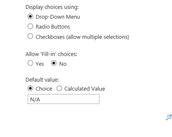The height and width of the screenshot is (137, 172).
Task: Pick the No radio for Fill-in choices
Action: [x=54, y=64]
